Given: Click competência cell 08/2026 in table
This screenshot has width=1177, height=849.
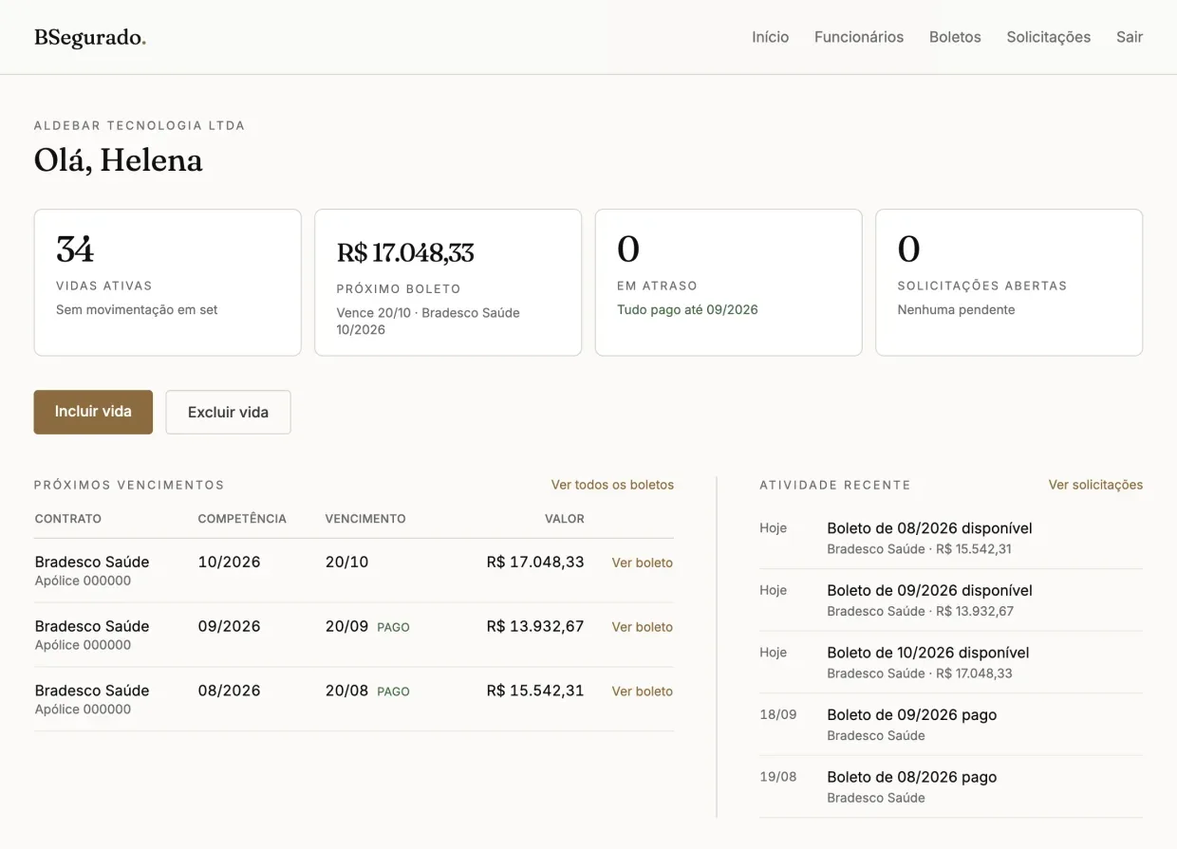Looking at the screenshot, I should tap(229, 691).
